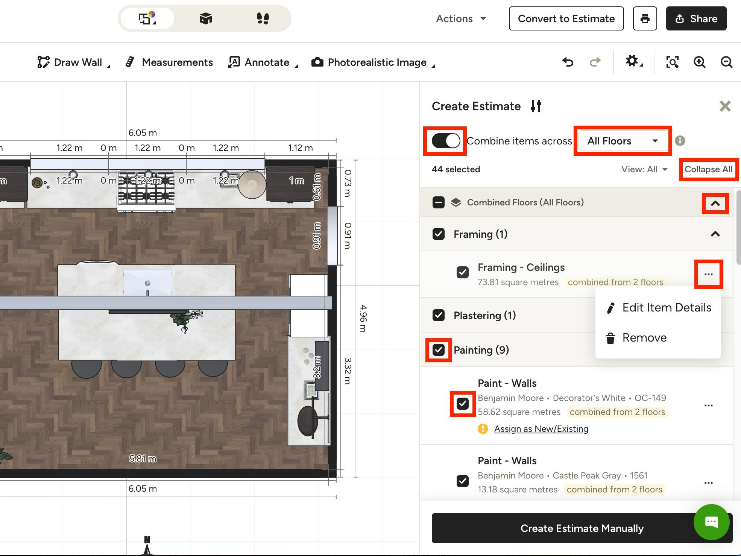Undo the last action

[x=568, y=62]
